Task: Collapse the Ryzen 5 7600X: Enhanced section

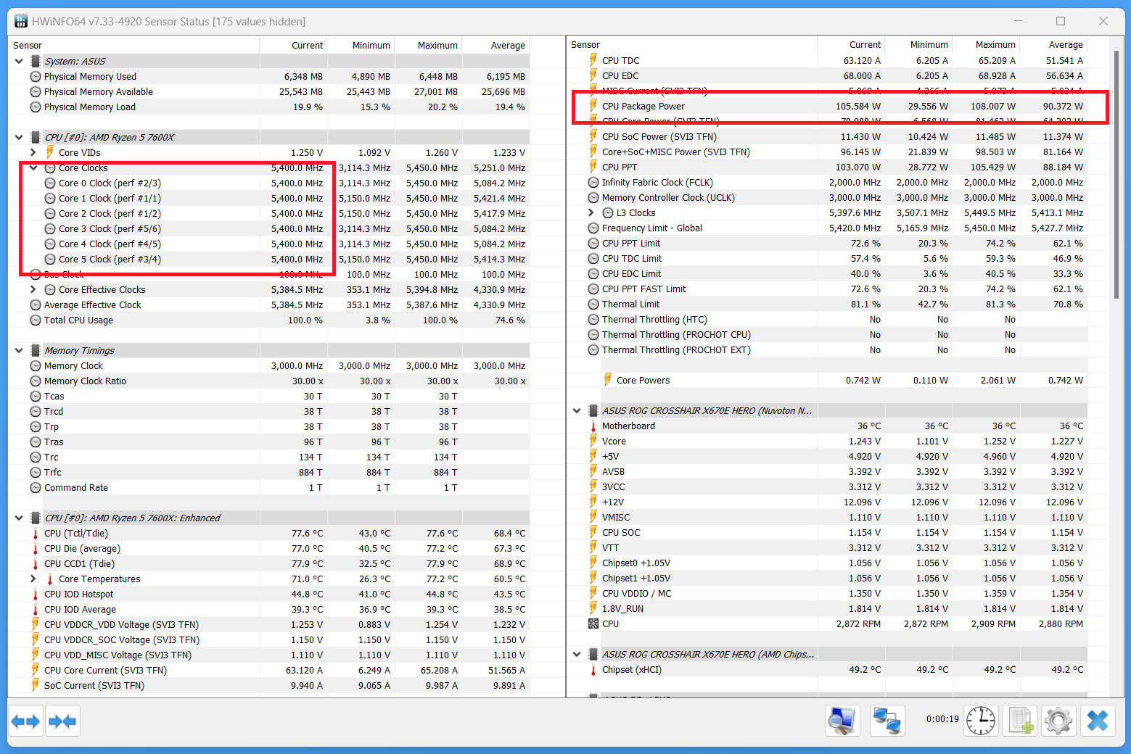Action: [19, 518]
